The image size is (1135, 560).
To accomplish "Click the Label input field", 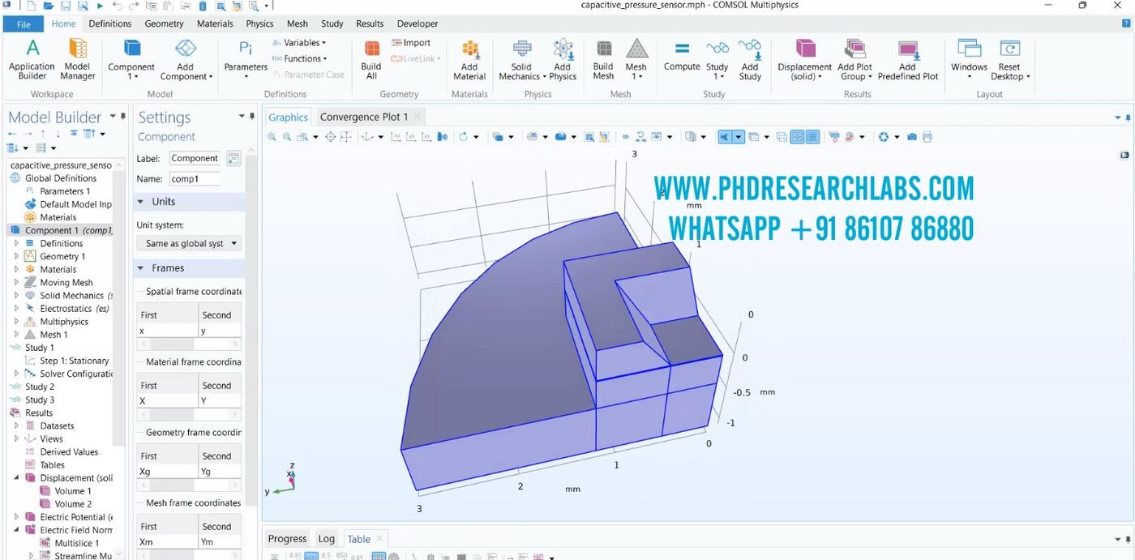I will point(195,159).
